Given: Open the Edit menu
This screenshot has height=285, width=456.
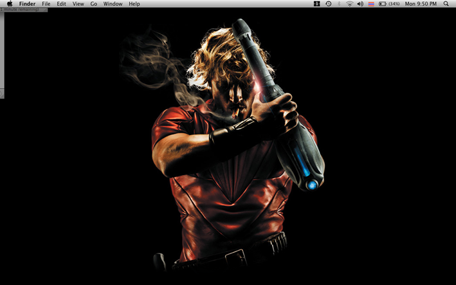Looking at the screenshot, I should 61,4.
